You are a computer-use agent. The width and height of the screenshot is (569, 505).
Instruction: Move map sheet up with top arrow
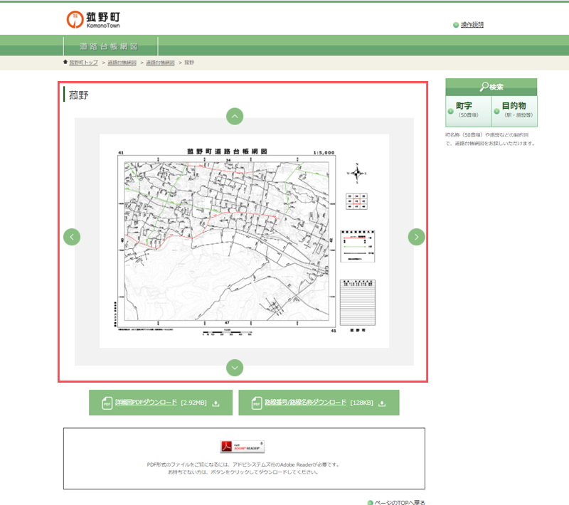click(x=235, y=117)
